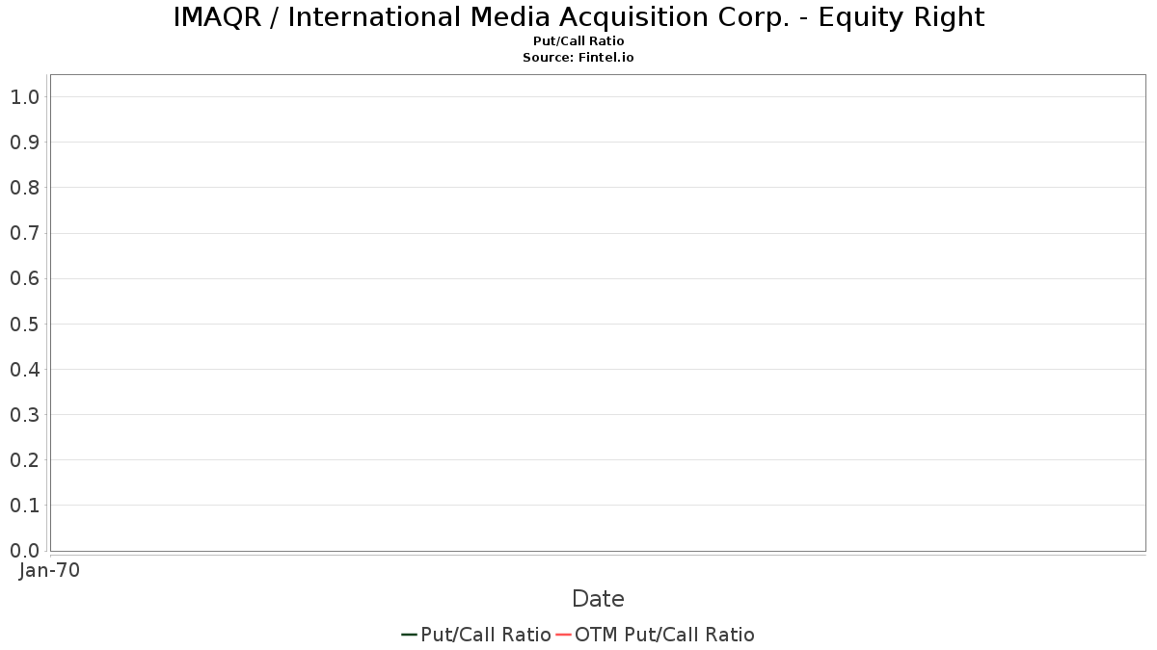Click the 0.1 y-axis tick label

(25, 506)
